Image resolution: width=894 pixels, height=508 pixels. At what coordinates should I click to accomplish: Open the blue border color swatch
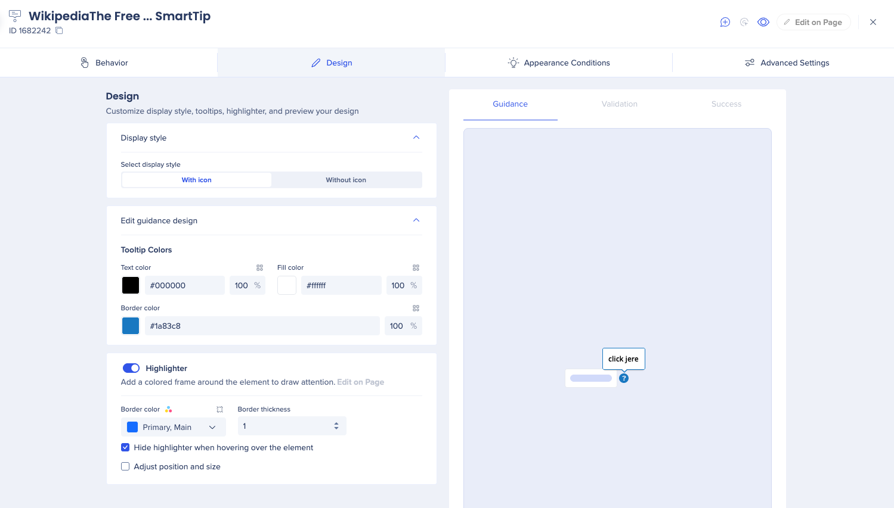[131, 326]
